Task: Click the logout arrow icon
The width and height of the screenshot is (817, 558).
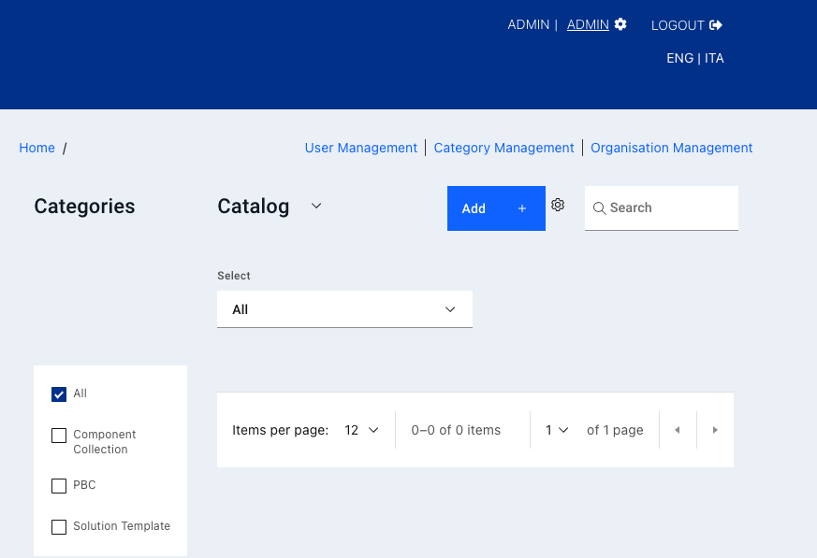Action: (x=716, y=24)
